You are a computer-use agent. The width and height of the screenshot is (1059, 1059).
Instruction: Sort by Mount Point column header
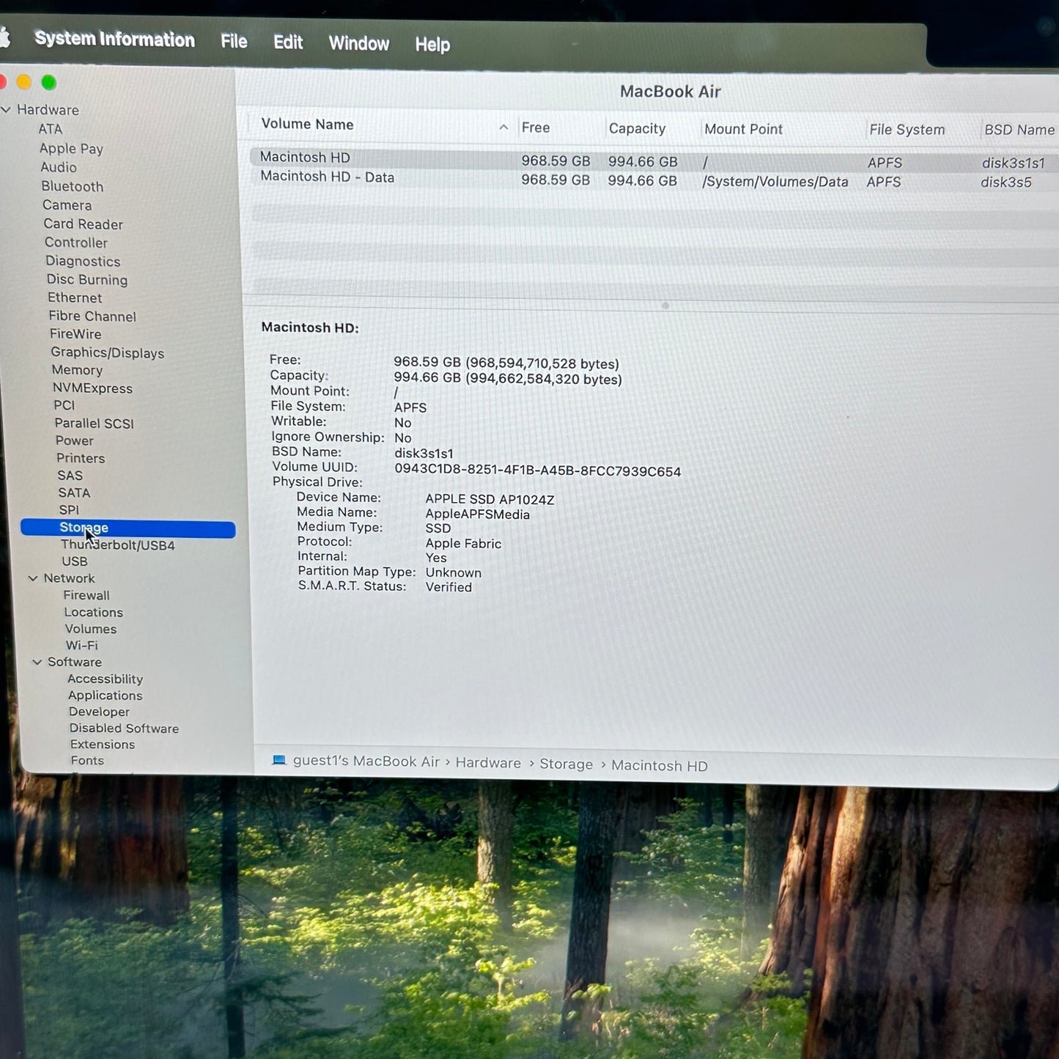tap(743, 129)
